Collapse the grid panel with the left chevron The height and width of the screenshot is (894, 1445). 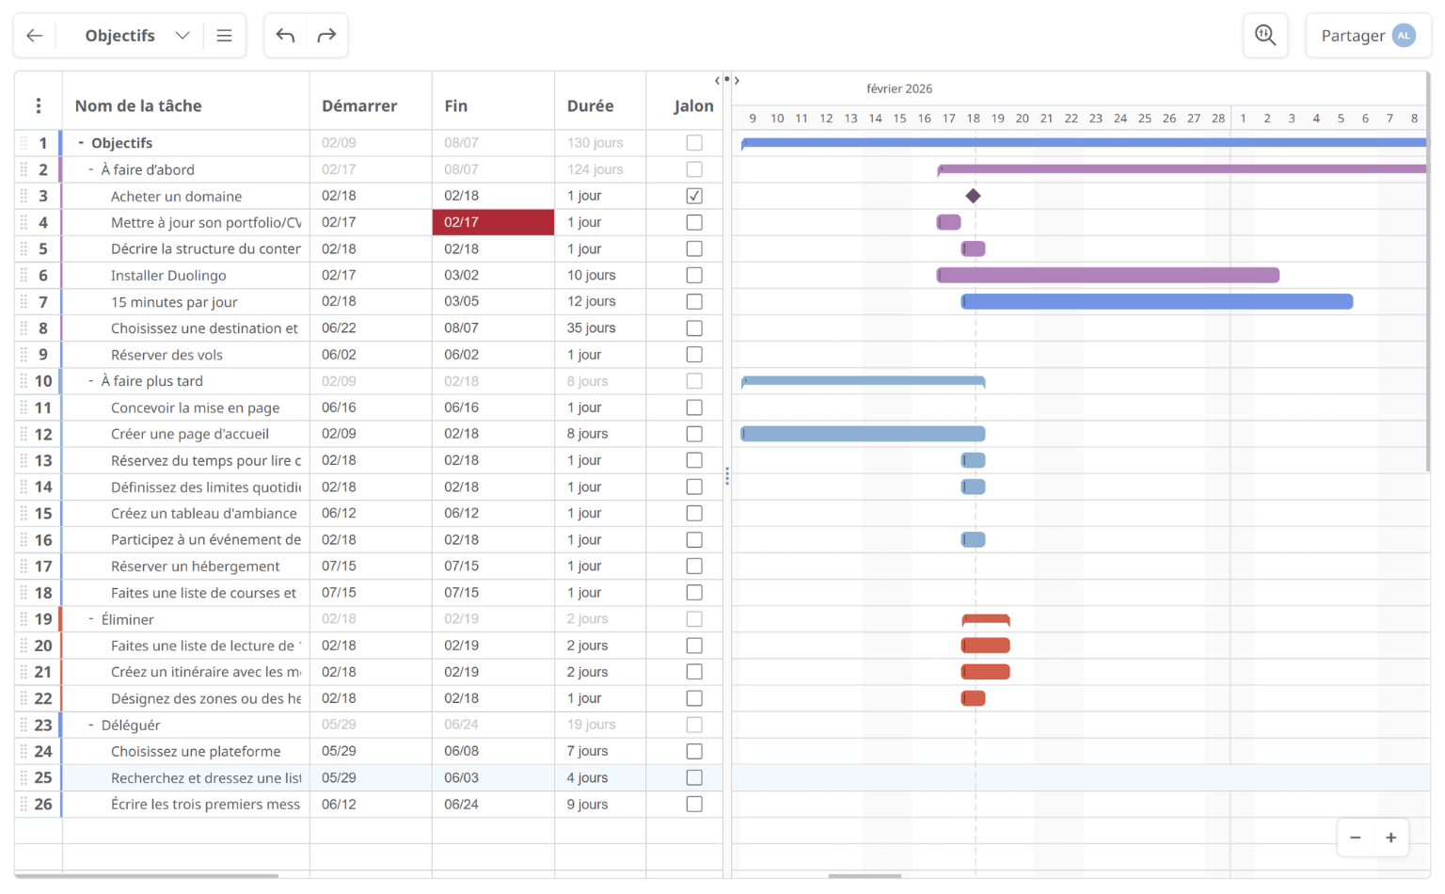pos(717,80)
